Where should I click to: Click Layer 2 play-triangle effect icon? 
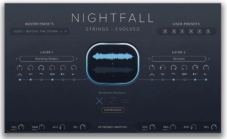pos(206,74)
